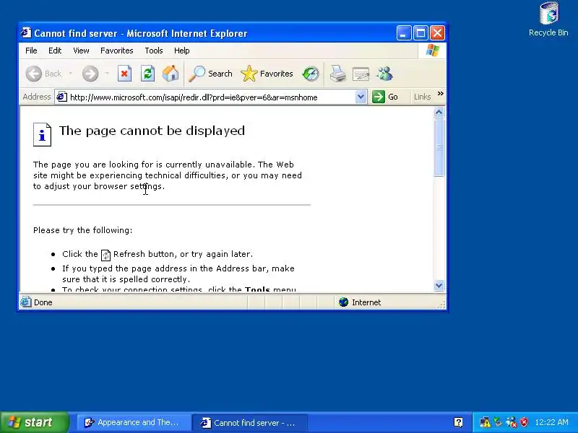The width and height of the screenshot is (578, 433).
Task: Open the Forward history dropdown arrow
Action: 107,74
